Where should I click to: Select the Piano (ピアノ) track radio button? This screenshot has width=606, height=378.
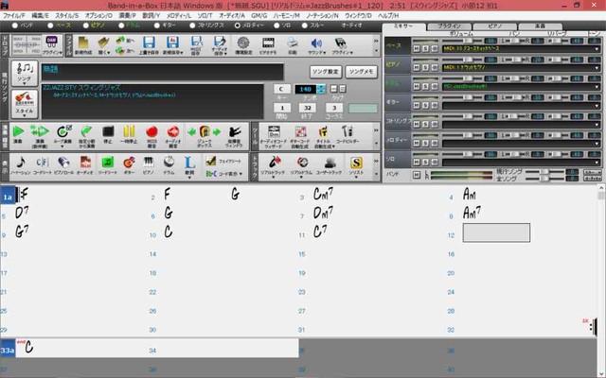[x=86, y=26]
